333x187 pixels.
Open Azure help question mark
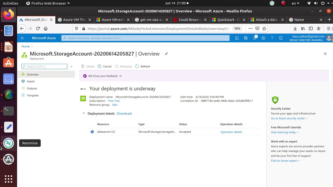coord(272,38)
